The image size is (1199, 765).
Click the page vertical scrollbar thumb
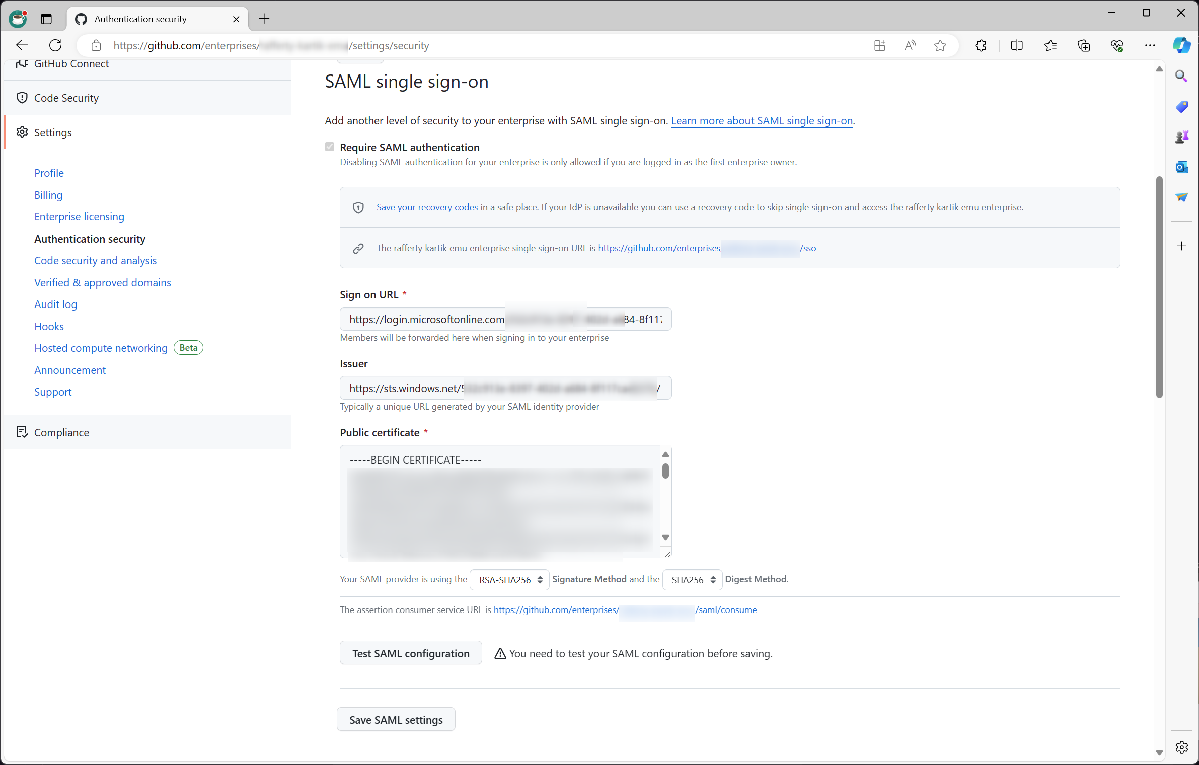point(1159,287)
